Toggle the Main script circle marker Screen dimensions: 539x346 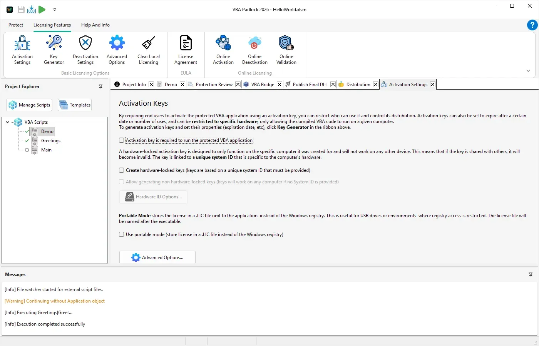(27, 150)
